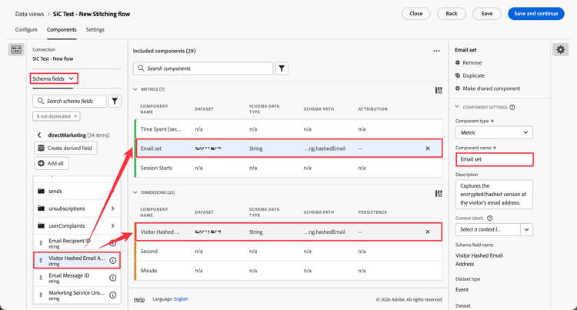The image size is (577, 310).
Task: Open the Schema fields dropdown
Action: pos(53,78)
